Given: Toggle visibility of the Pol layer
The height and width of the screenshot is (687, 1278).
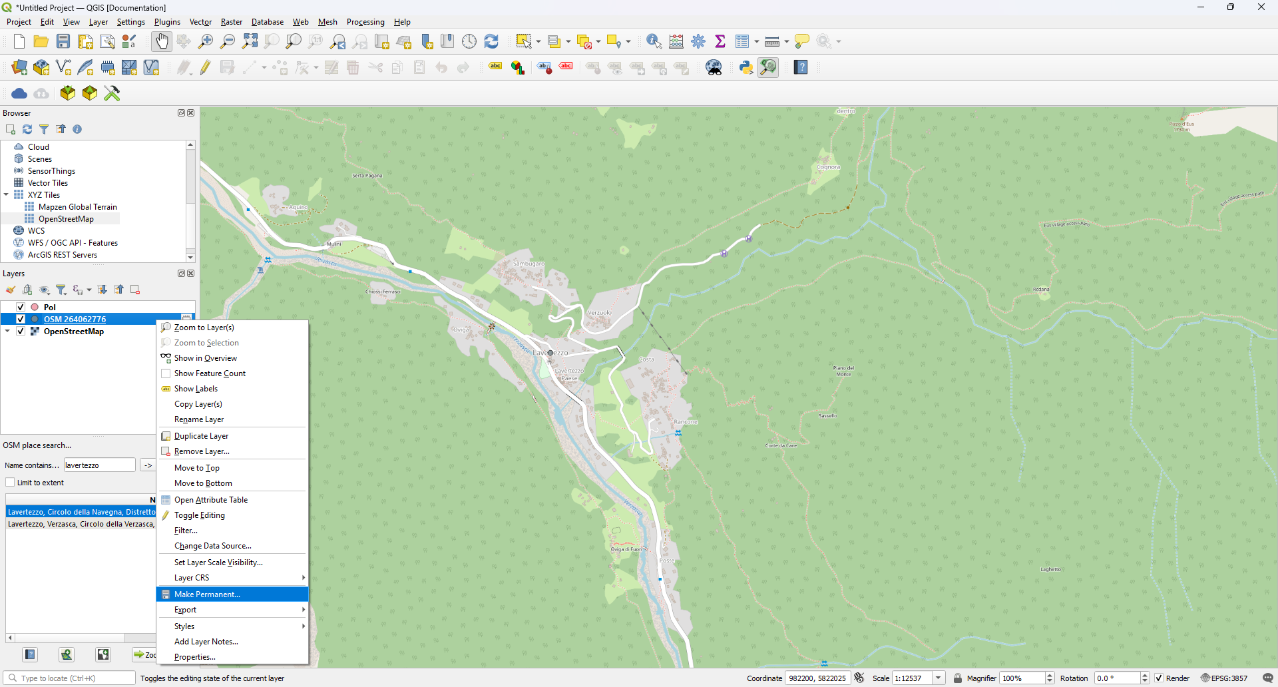Looking at the screenshot, I should point(21,307).
